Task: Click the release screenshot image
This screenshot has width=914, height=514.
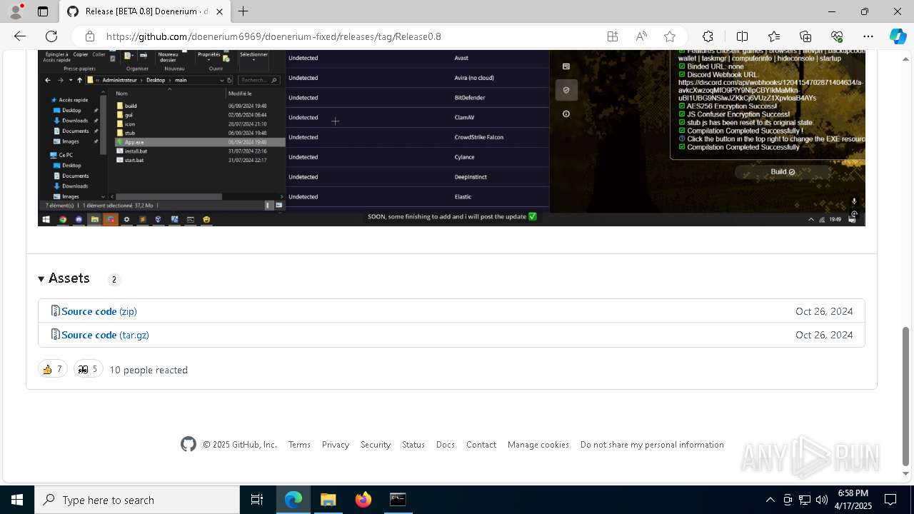Action: [x=451, y=138]
